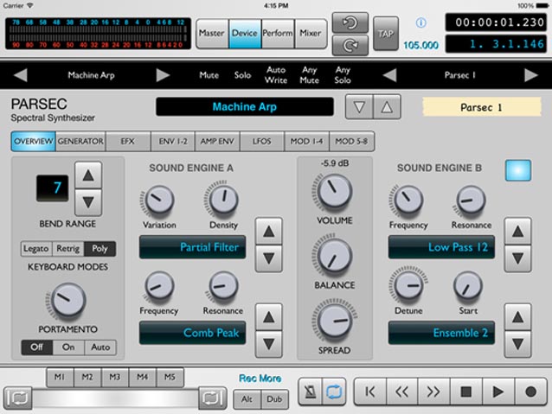
Task: Click the fast-forward transport button
Action: (433, 392)
